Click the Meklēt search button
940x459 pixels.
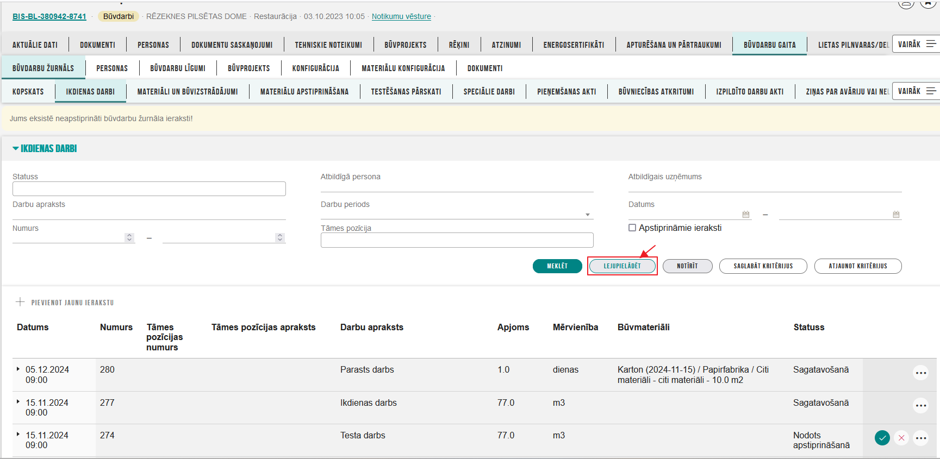click(x=557, y=266)
